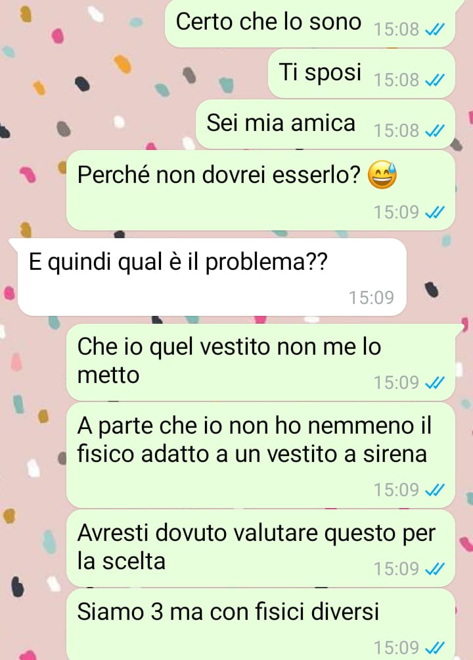Select 'Avresti dovuto valutare questo' message

[x=260, y=548]
